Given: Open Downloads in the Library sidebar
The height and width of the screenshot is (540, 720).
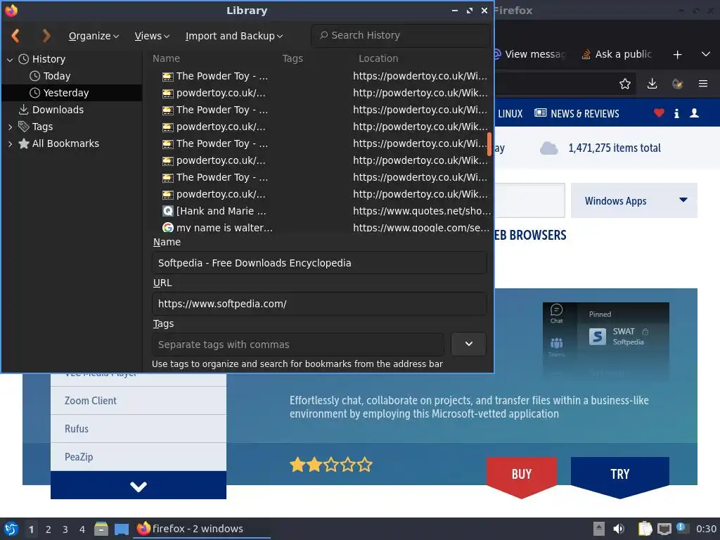Looking at the screenshot, I should pyautogui.click(x=58, y=110).
